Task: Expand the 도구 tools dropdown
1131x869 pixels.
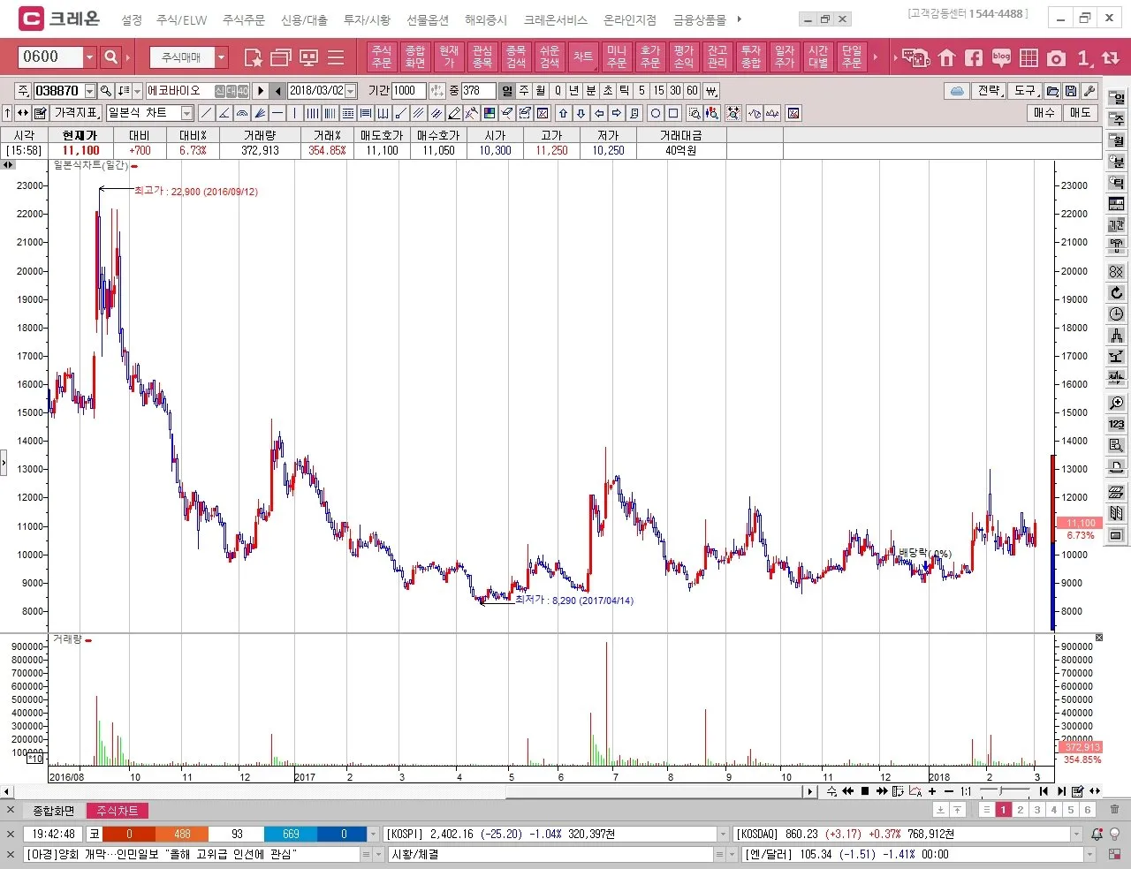Action: pyautogui.click(x=1025, y=91)
